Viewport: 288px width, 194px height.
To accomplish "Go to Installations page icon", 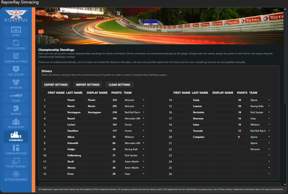I will click(x=16, y=43).
